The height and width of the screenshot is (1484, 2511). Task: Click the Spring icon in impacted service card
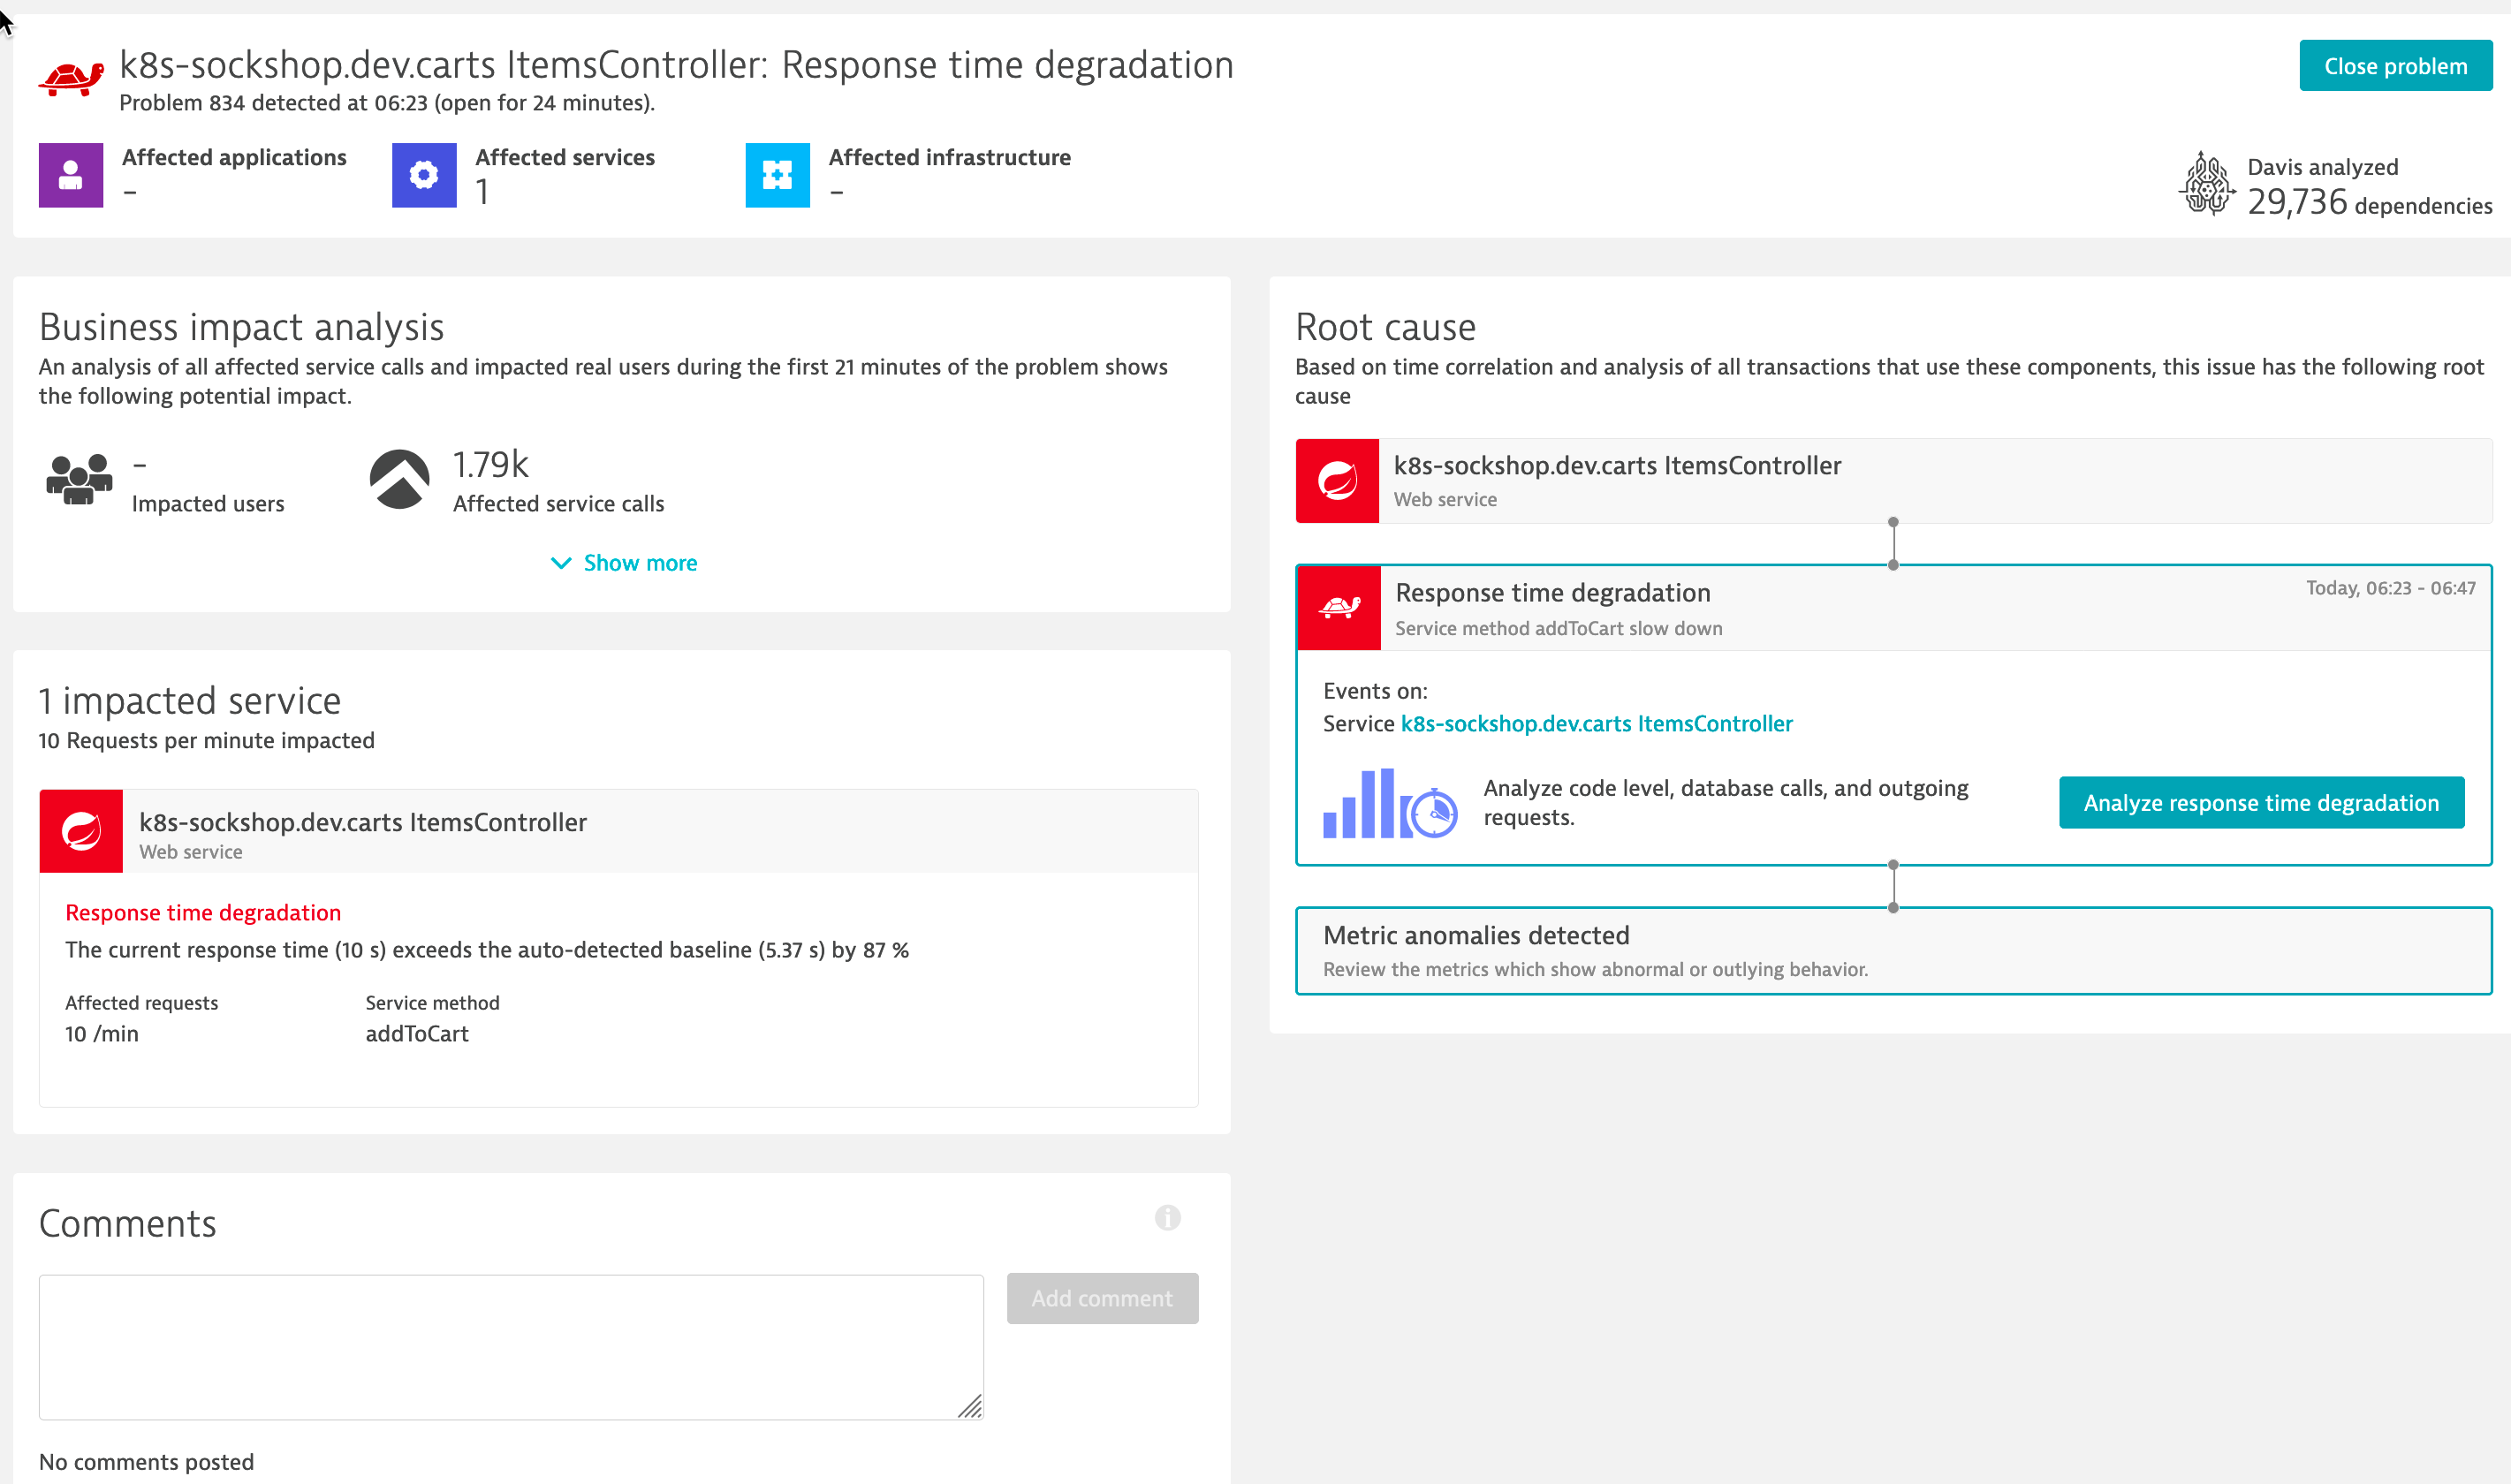pyautogui.click(x=81, y=831)
